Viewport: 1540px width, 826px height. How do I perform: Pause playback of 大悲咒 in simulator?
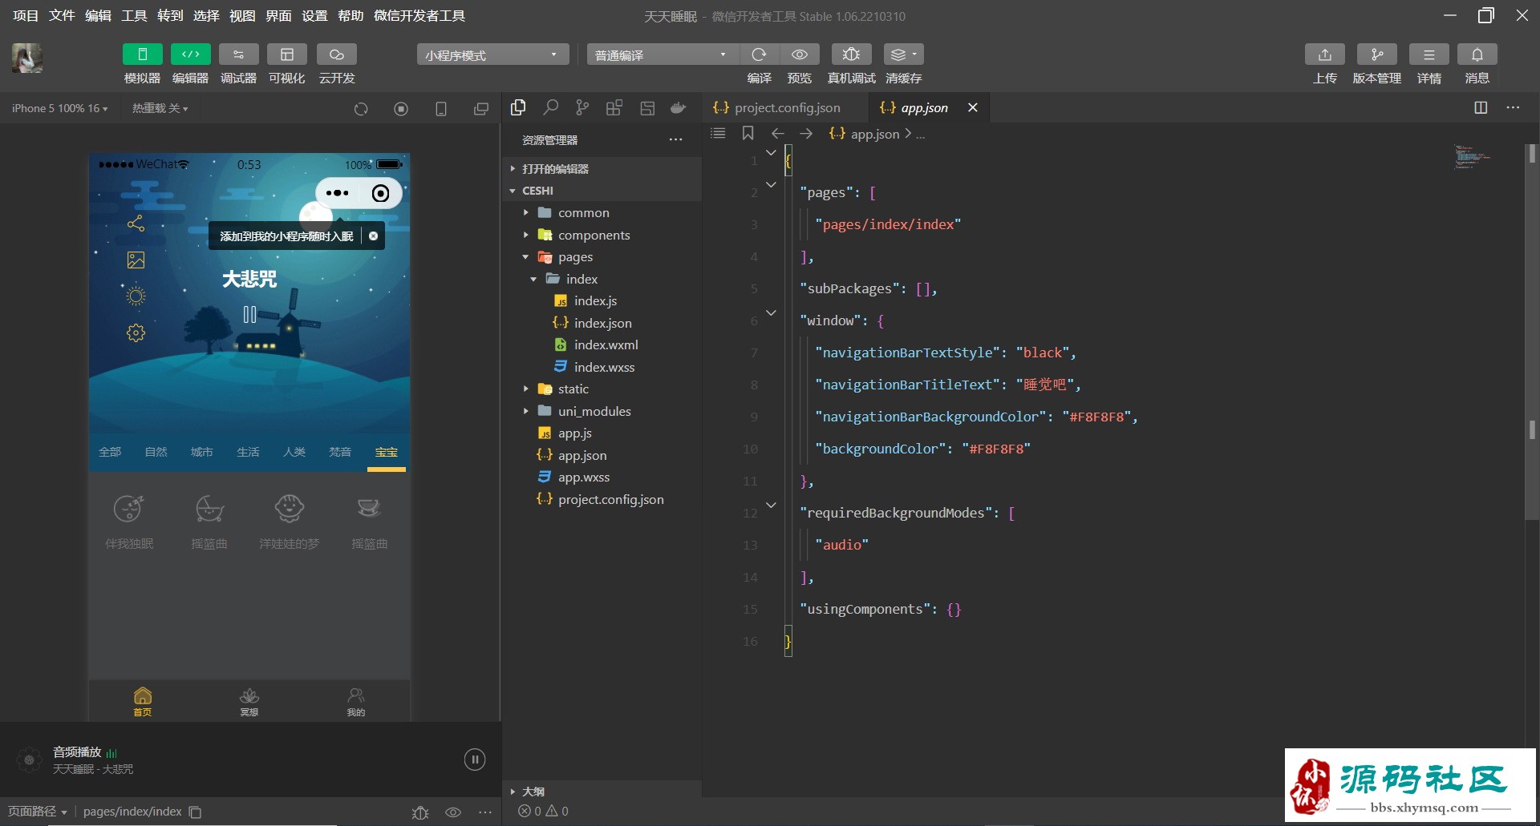point(249,315)
